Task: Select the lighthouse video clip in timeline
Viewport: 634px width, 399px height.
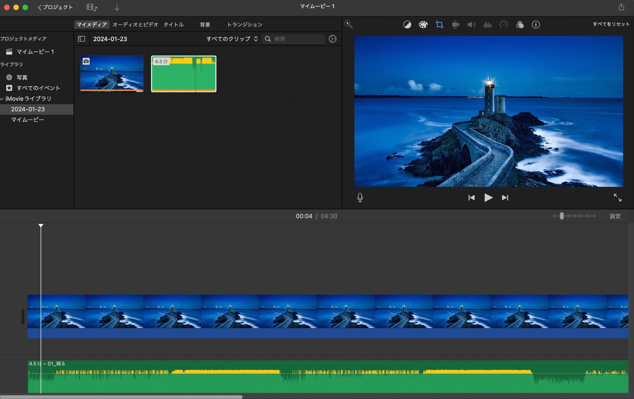Action: 328,316
